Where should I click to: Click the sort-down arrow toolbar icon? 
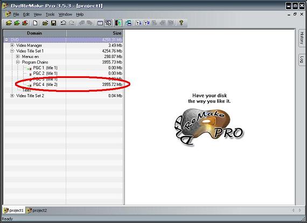click(x=138, y=23)
